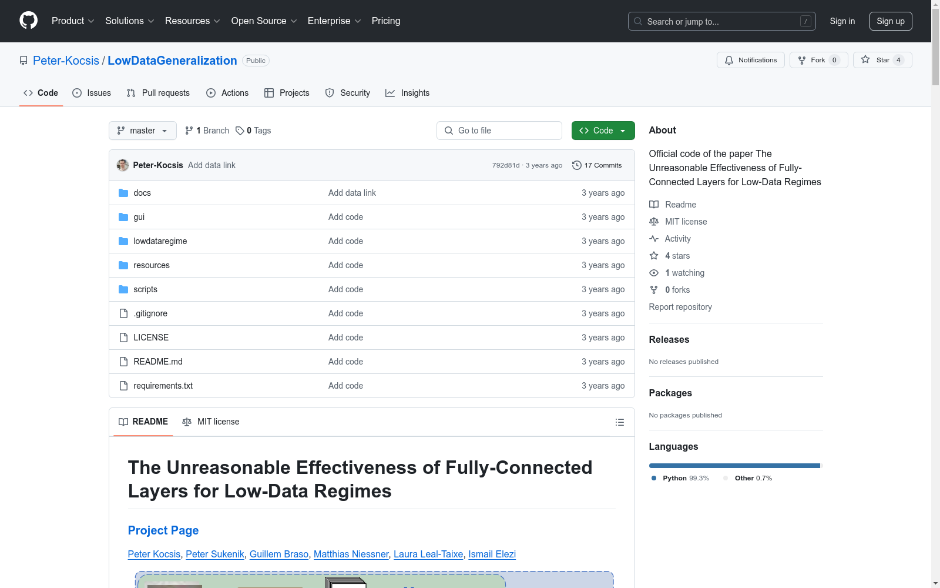Click Report repository link
The image size is (940, 588).
[680, 307]
